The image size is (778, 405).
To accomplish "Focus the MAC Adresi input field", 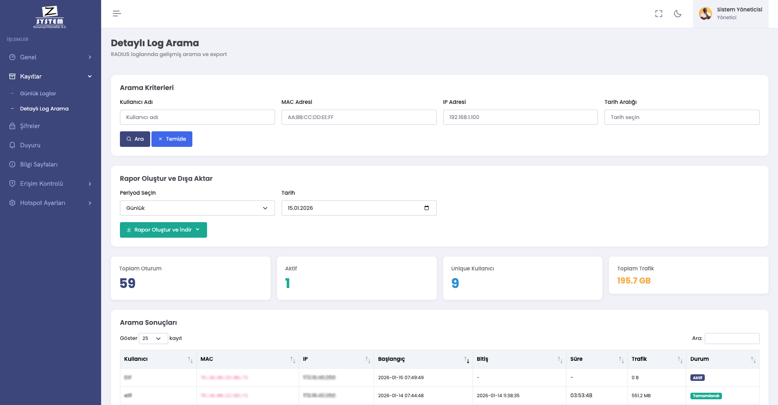I will [359, 117].
